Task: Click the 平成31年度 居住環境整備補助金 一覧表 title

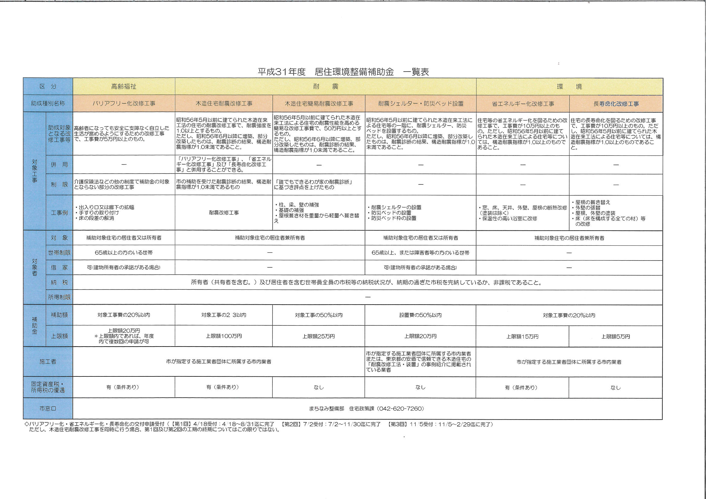Action: pos(343,72)
